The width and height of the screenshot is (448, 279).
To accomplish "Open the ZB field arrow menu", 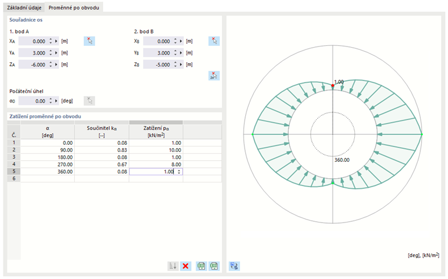I will click(x=181, y=65).
